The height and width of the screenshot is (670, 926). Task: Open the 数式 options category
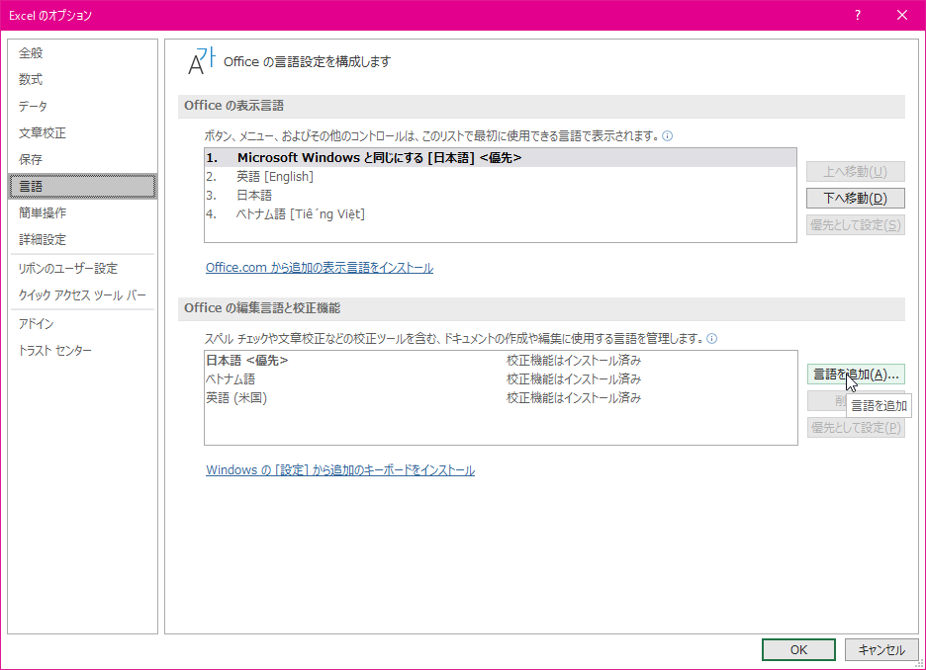[82, 80]
